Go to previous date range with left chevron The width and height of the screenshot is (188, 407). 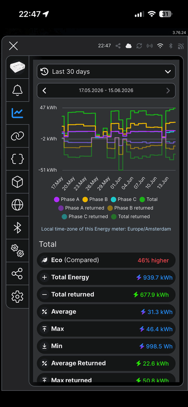44,91
